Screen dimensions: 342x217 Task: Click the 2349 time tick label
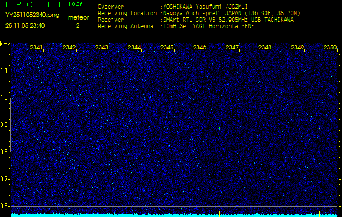[x=297, y=48]
